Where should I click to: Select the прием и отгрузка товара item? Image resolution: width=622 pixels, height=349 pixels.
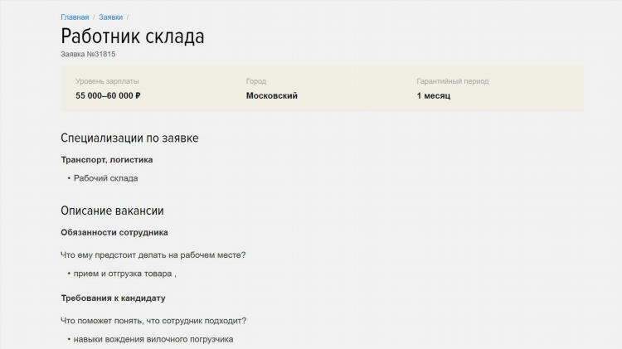[x=125, y=274]
